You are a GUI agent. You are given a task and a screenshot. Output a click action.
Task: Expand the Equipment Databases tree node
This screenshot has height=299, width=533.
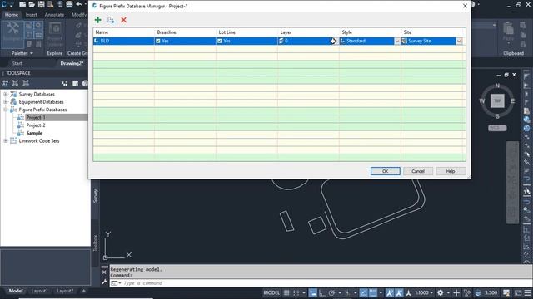tap(6, 102)
